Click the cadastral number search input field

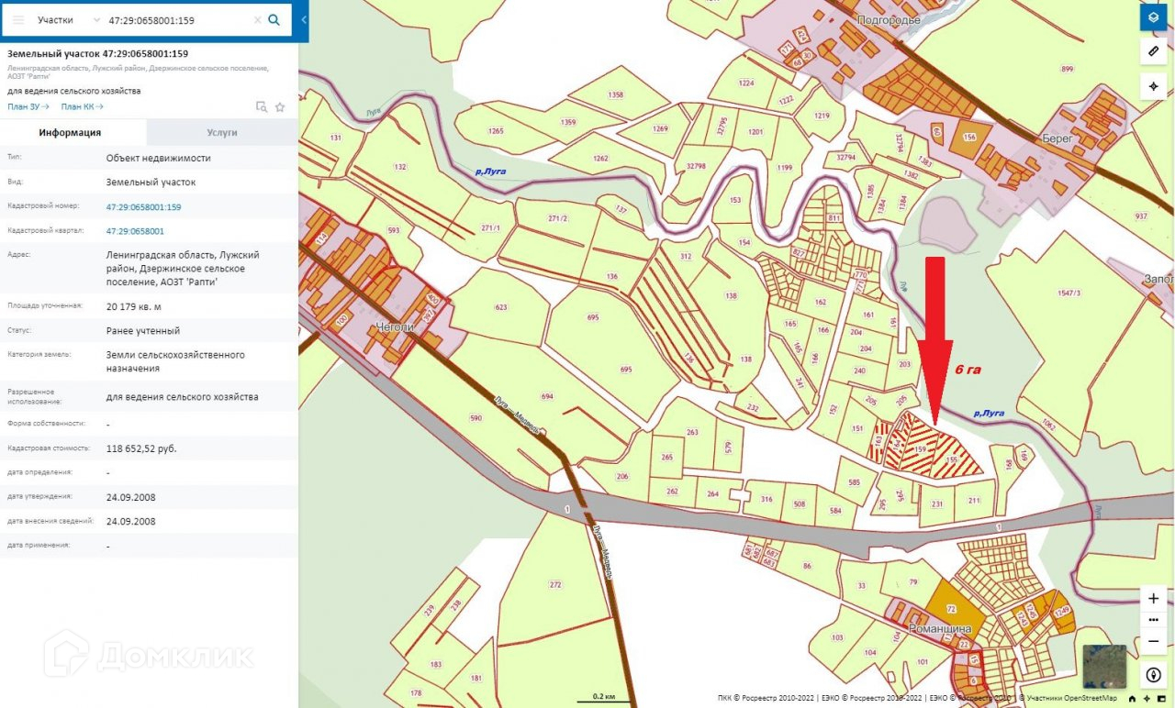[x=179, y=19]
